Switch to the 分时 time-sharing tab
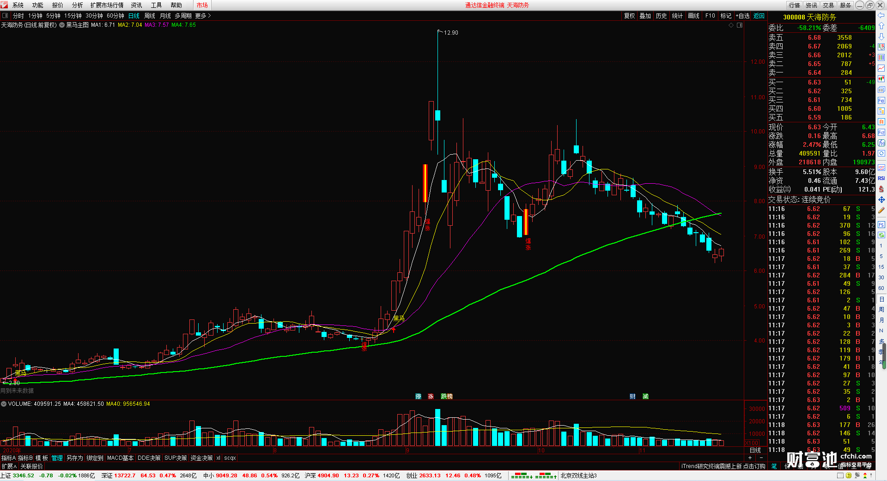The image size is (887, 481). pos(18,16)
